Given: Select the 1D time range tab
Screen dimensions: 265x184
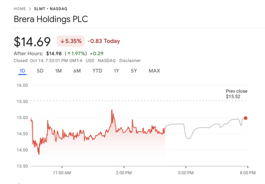Looking at the screenshot, I should click(22, 71).
